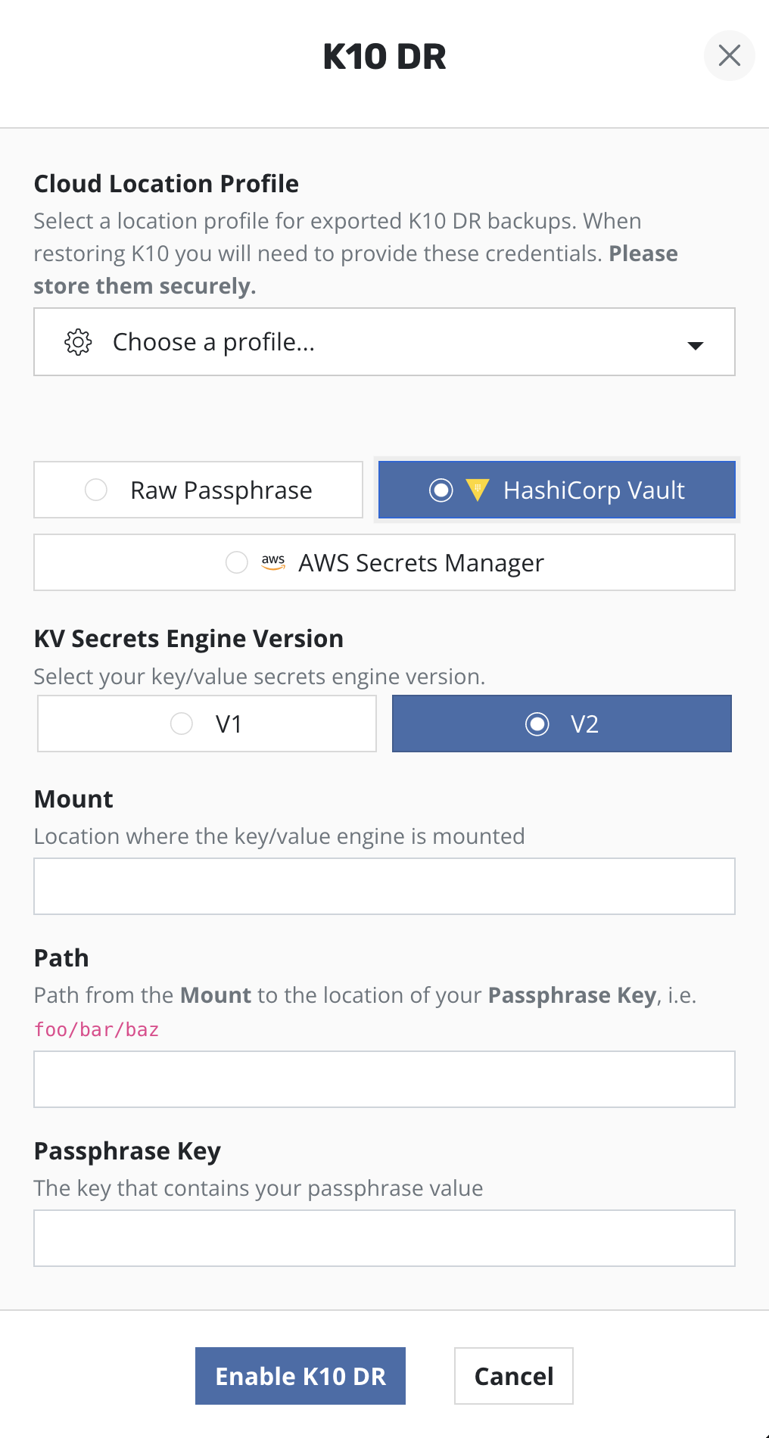Click the Passphrase Key input field
769x1438 pixels.
[384, 1238]
